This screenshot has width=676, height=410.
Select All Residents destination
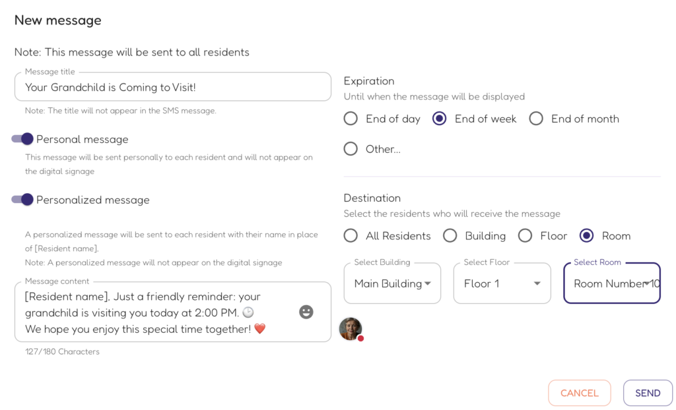351,235
